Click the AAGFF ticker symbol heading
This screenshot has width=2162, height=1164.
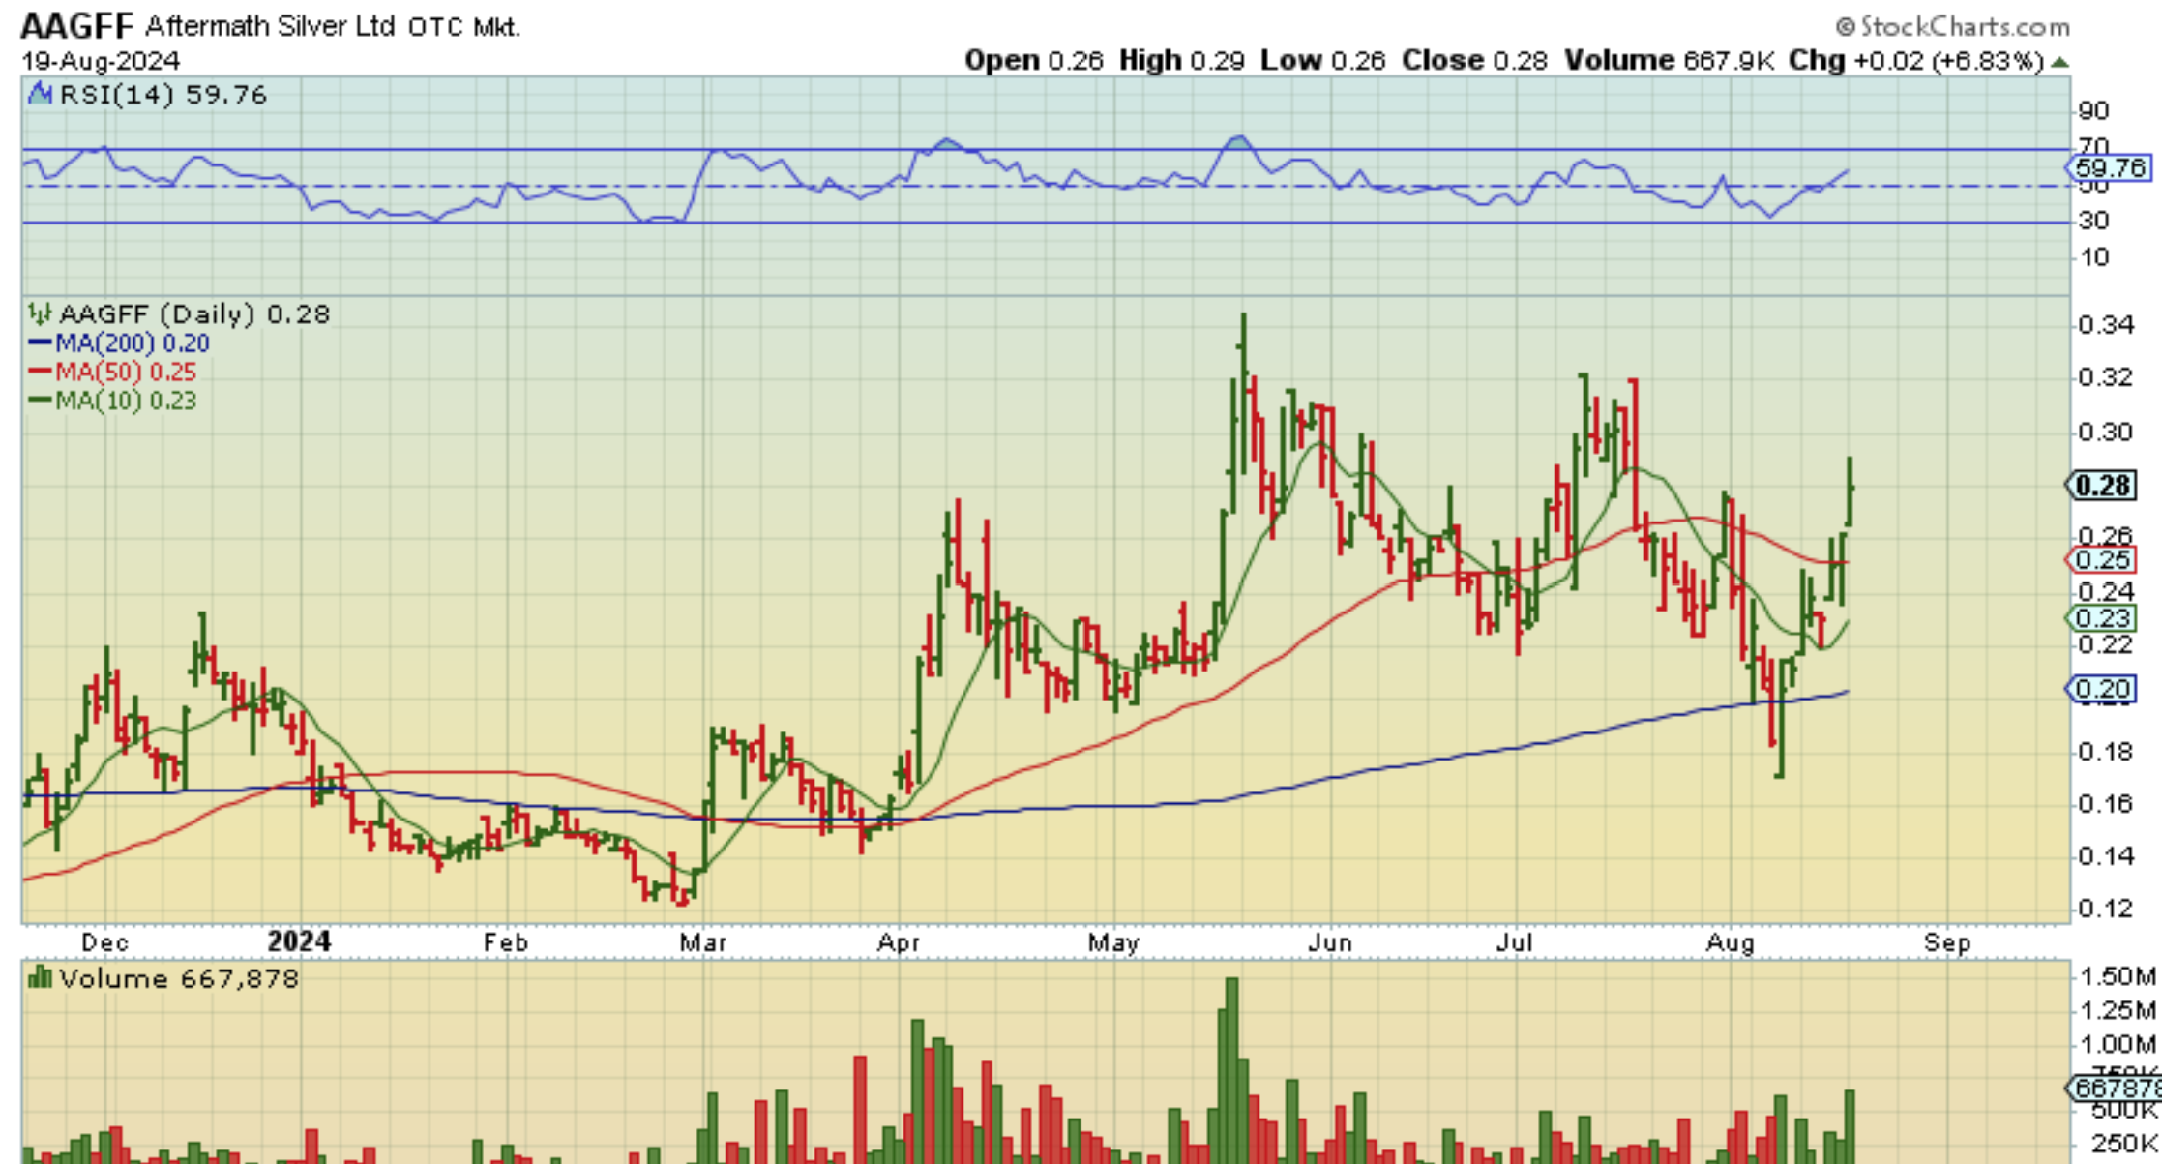77,26
